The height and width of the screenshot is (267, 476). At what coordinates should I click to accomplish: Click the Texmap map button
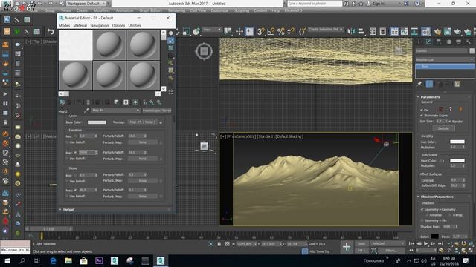tap(142, 122)
